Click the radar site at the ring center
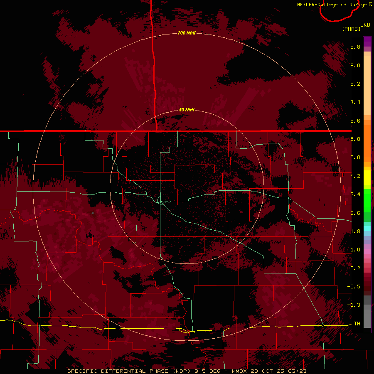The image size is (374, 374). pyautogui.click(x=187, y=187)
